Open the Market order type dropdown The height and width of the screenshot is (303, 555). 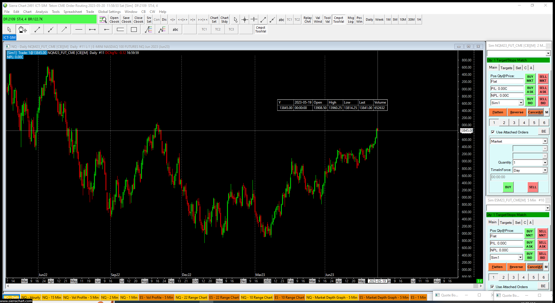(x=545, y=141)
